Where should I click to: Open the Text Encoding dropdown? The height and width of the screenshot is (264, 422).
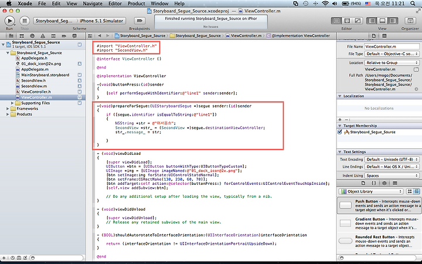pyautogui.click(x=392, y=159)
